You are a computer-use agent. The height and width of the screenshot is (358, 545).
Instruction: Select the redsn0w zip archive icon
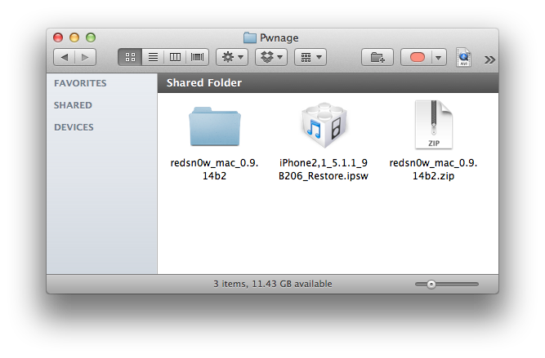click(x=434, y=125)
